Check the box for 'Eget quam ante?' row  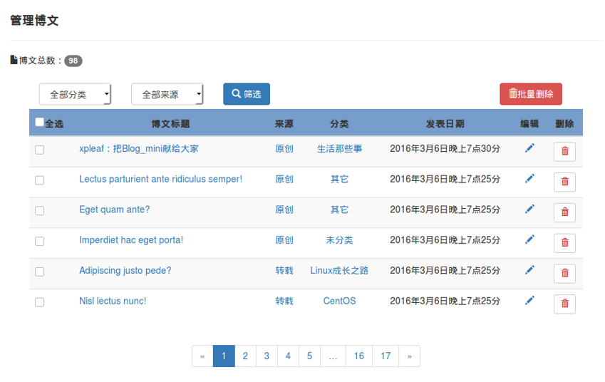tap(40, 211)
